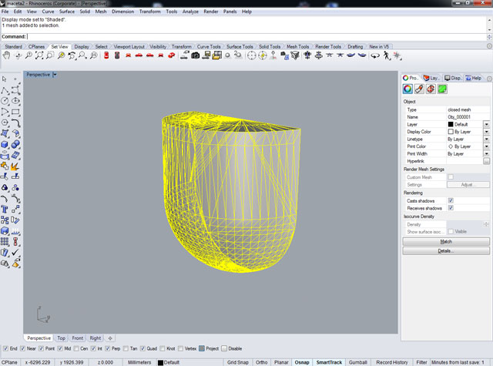The height and width of the screenshot is (366, 493).
Task: Open the Mesh menu
Action: point(101,12)
